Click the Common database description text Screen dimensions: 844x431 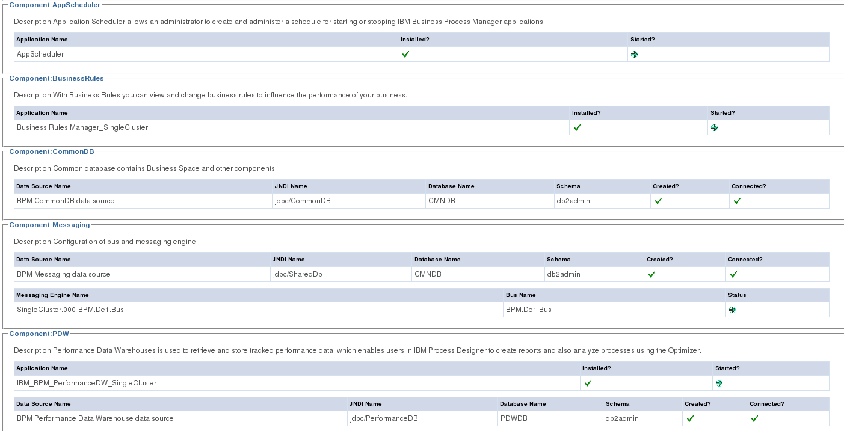pos(145,168)
